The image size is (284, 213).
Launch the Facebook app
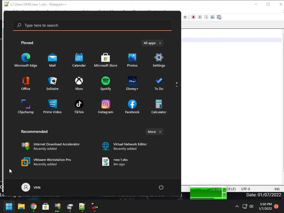coord(132,107)
